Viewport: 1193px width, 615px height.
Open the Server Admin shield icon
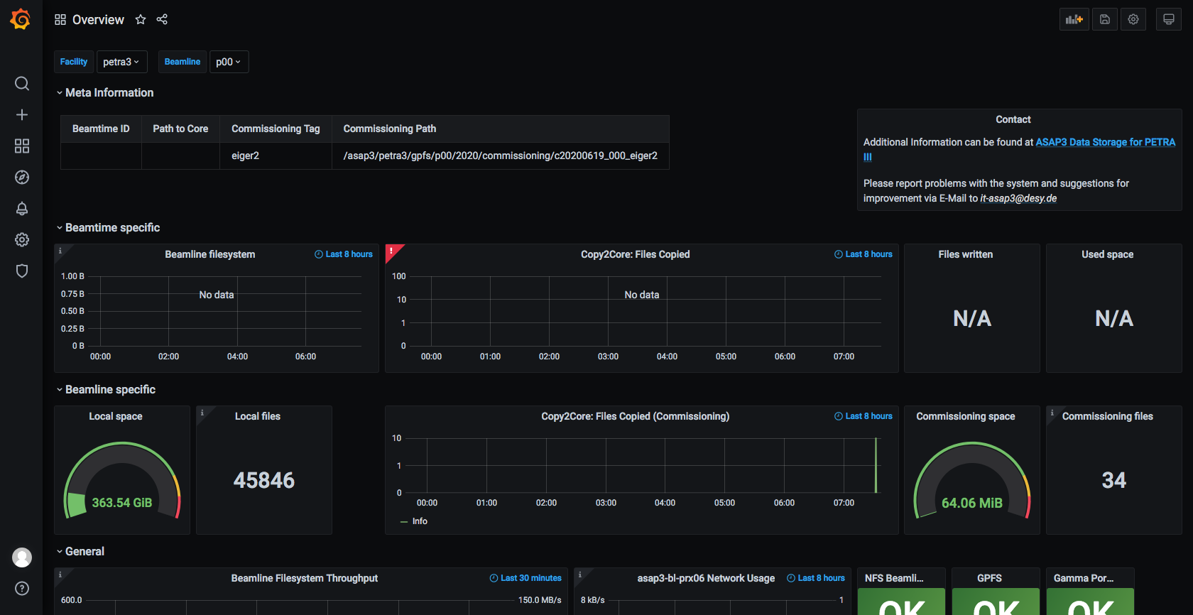[x=22, y=271]
